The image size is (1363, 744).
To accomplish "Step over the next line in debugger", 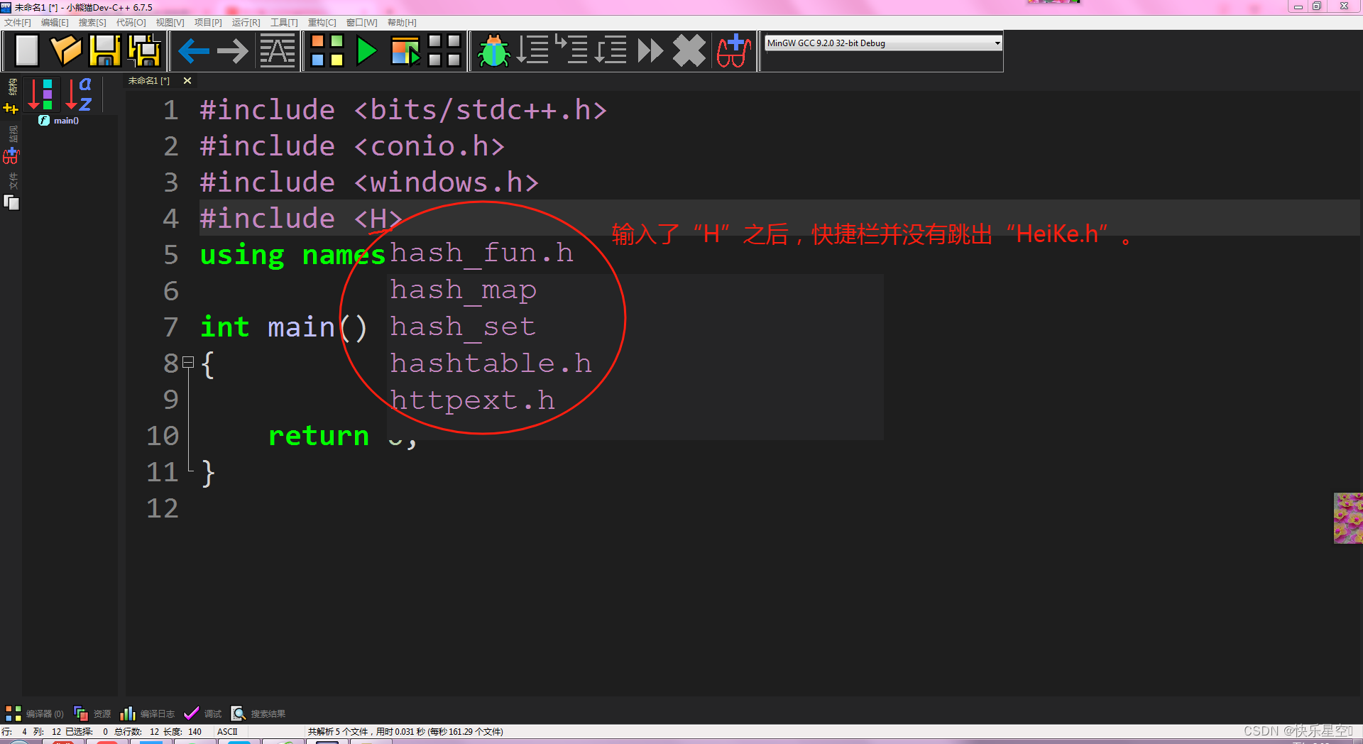I will tap(533, 51).
